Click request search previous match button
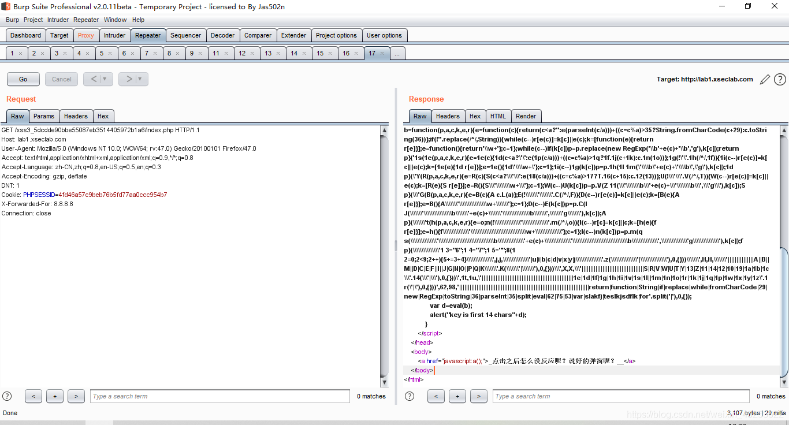Screen dimensions: 789x425 coord(34,396)
